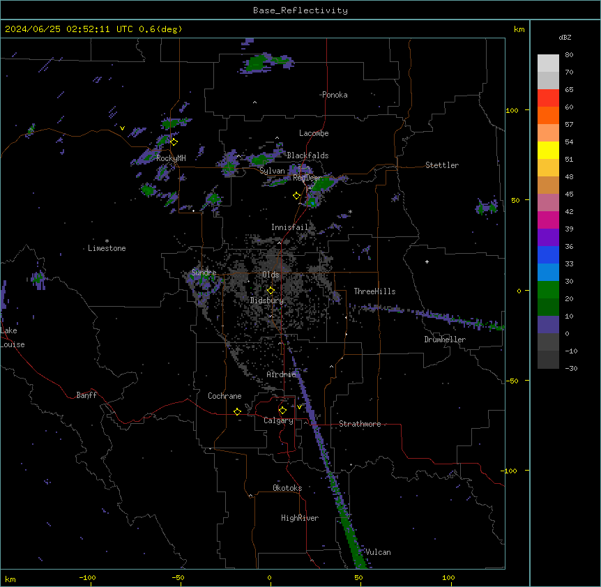Pick the magenta 42 dBZ legend swatch
The width and height of the screenshot is (601, 587).
pyautogui.click(x=548, y=220)
